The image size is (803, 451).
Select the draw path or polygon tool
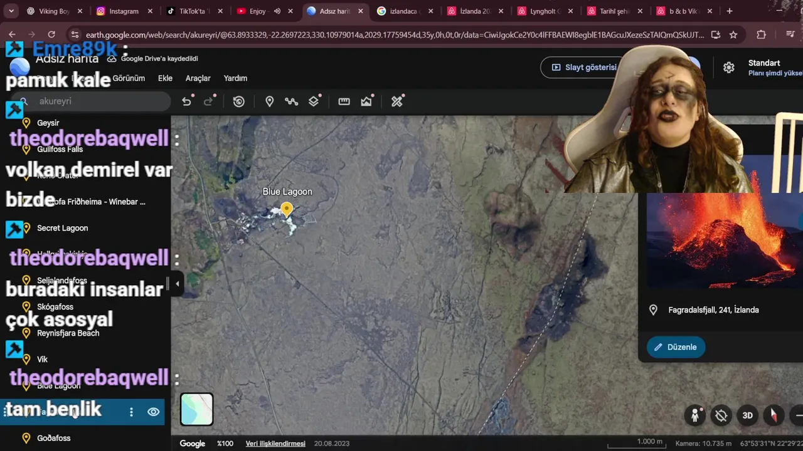click(291, 101)
